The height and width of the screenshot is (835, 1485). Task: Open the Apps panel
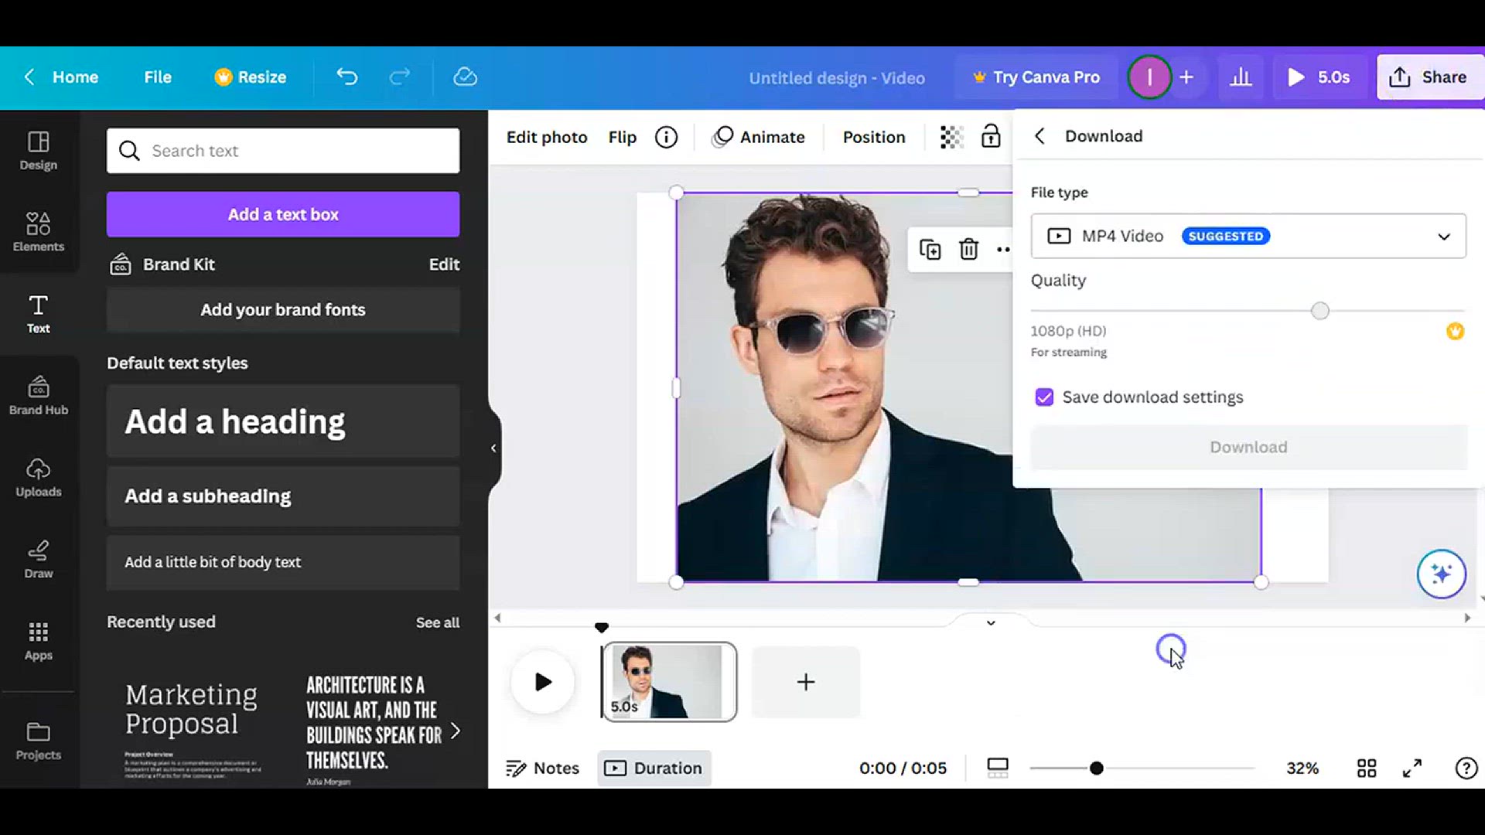38,641
